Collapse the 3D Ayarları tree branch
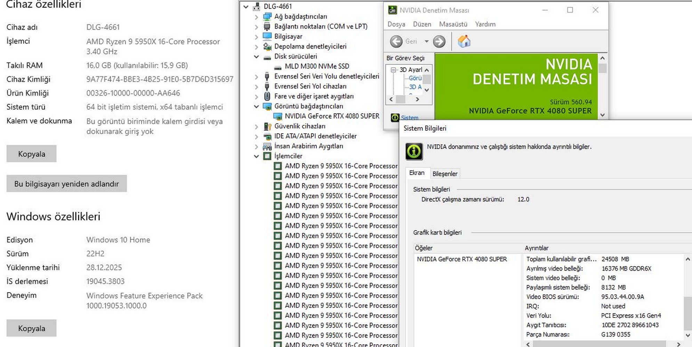692x347 pixels. click(x=394, y=70)
